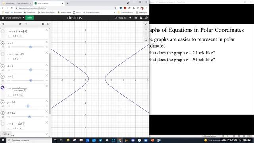Delete the r = c·cos(dθ) expression
The height and width of the screenshot is (143, 254).
click(46, 53)
